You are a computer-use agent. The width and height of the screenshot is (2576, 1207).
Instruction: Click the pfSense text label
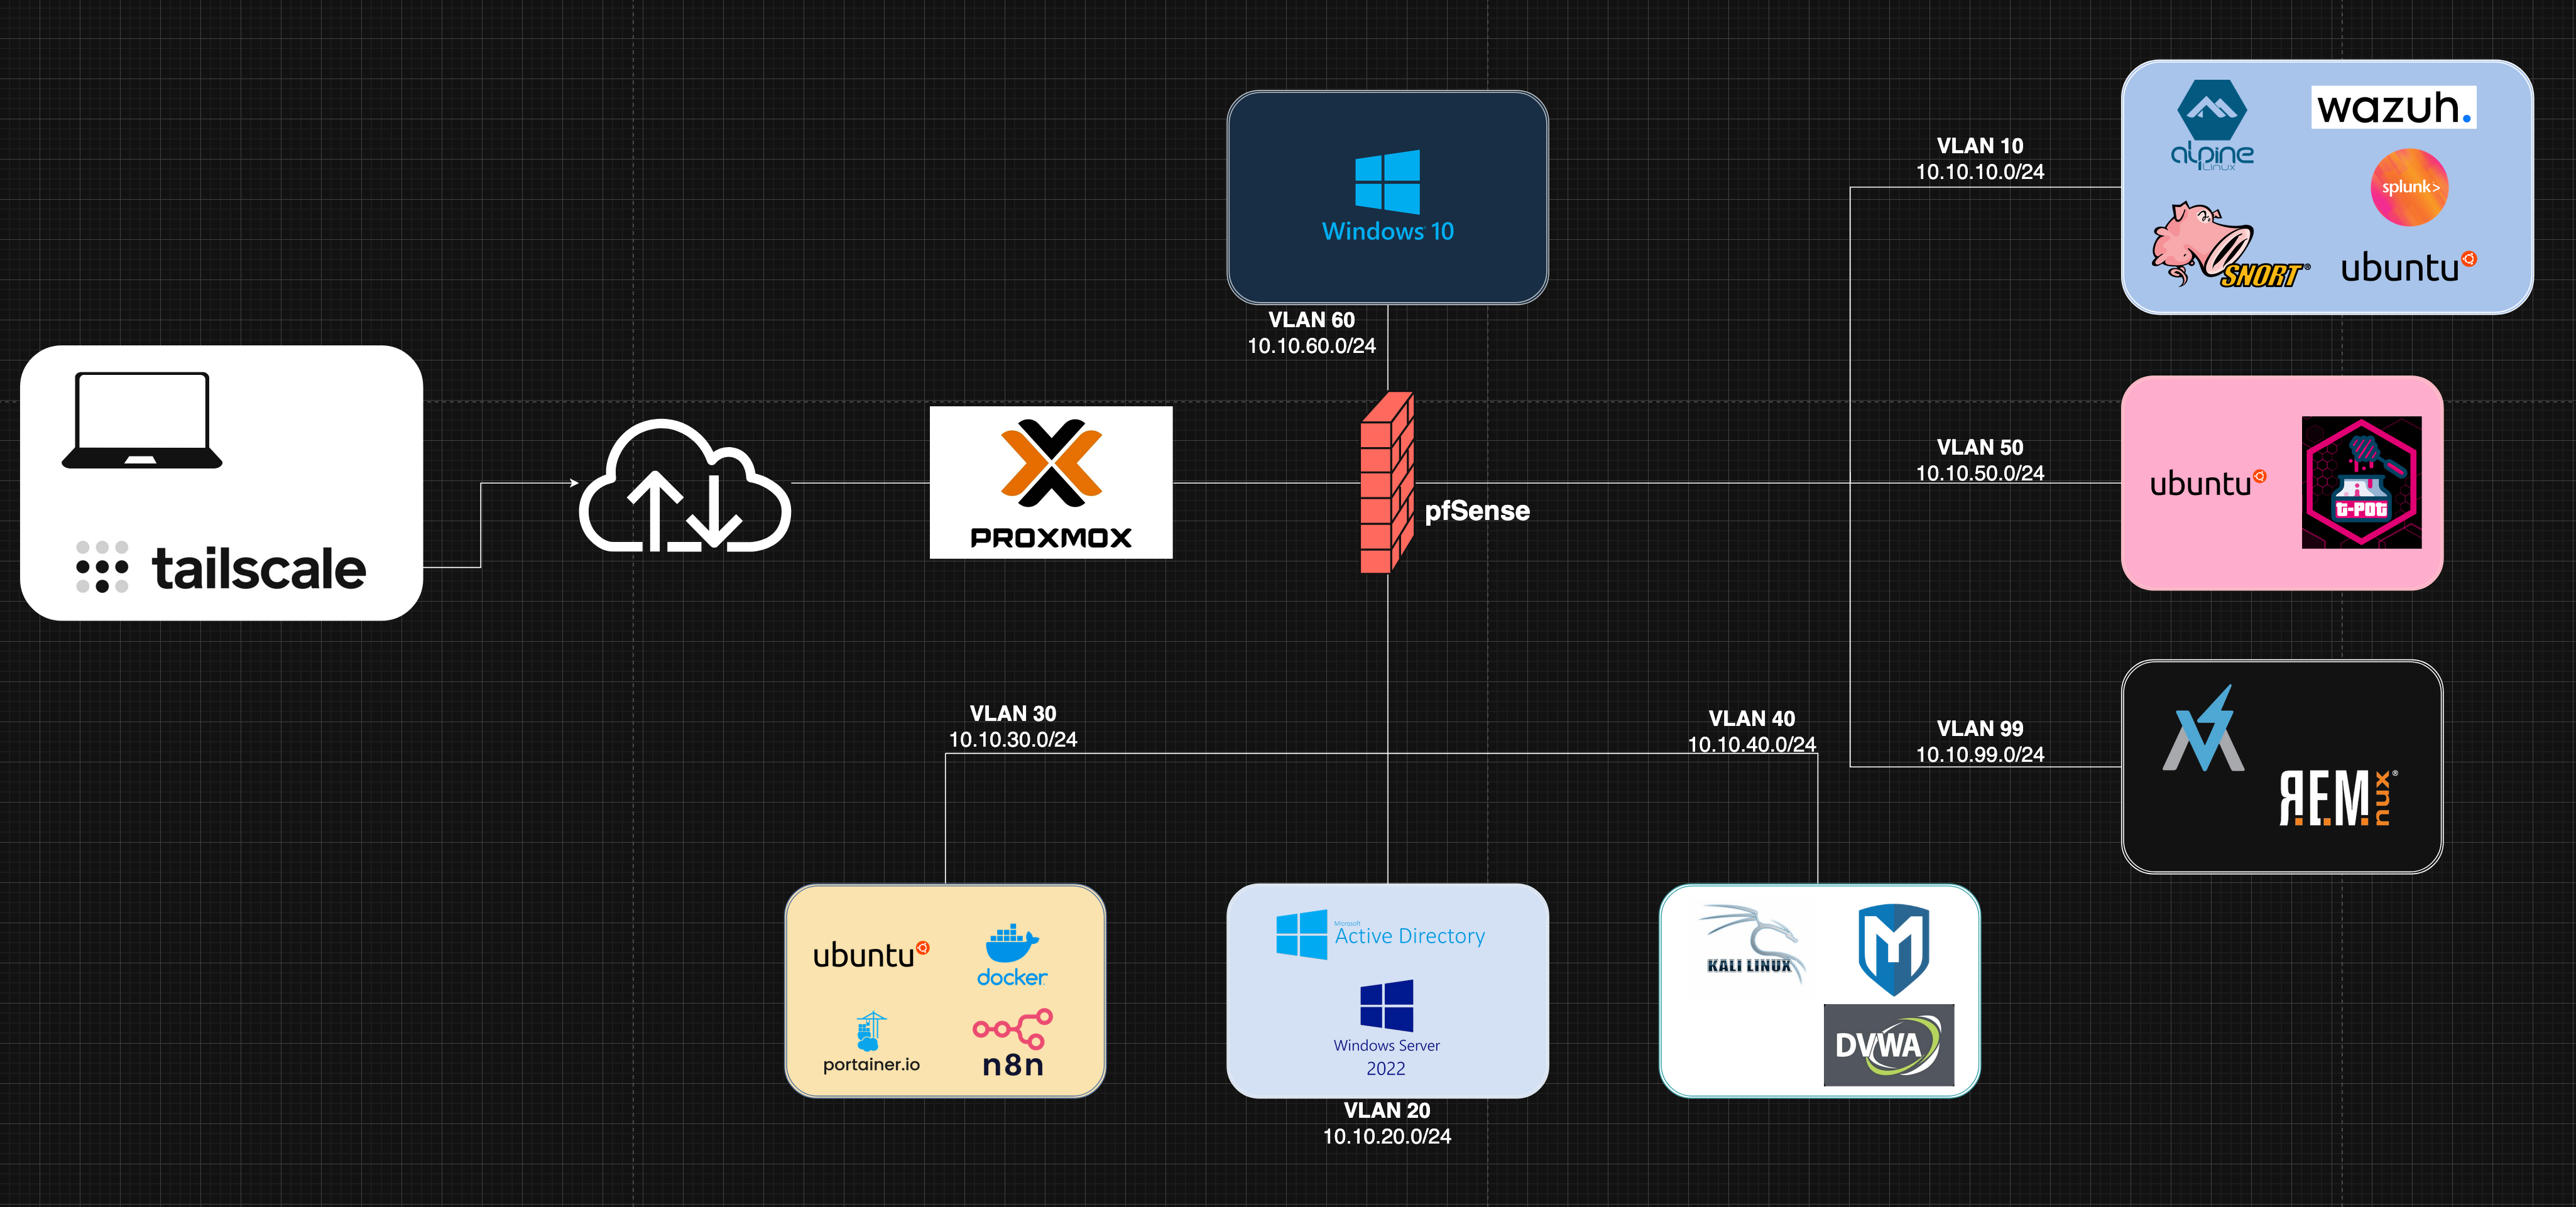tap(1477, 512)
